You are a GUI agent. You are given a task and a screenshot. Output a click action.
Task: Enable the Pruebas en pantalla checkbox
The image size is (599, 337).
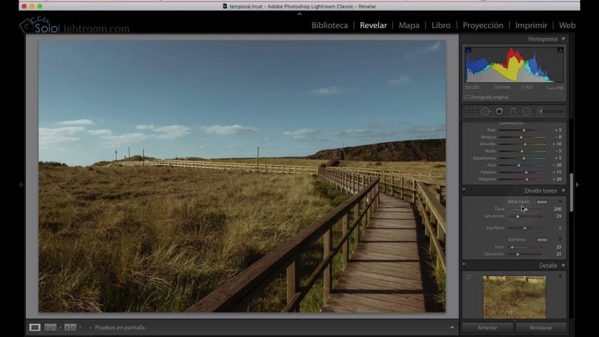click(x=90, y=328)
